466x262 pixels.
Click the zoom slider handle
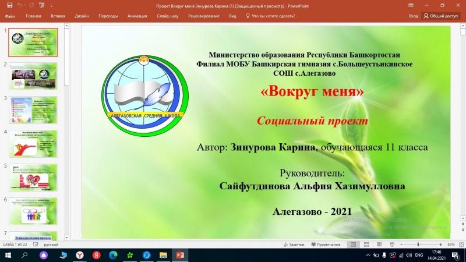418,245
